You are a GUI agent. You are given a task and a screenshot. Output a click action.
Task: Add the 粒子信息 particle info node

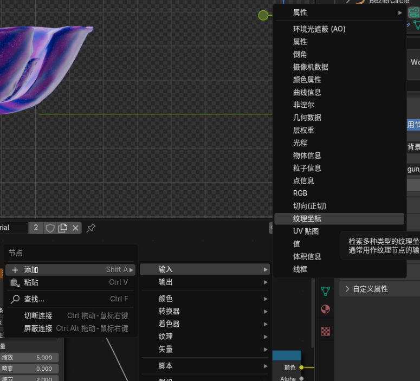[339, 168]
